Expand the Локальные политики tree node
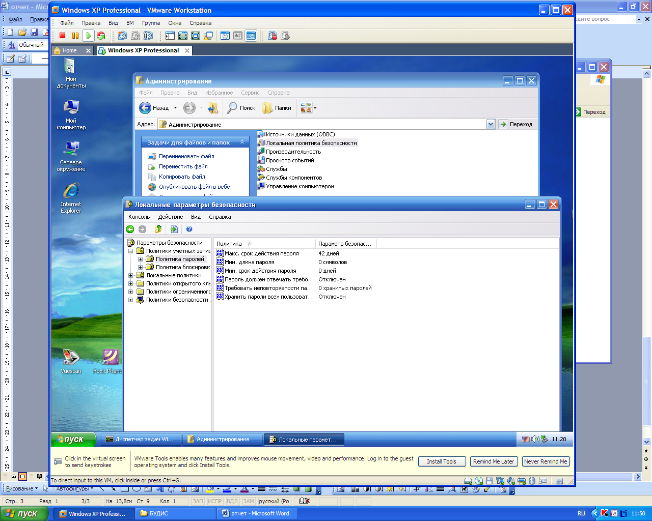 pos(131,275)
